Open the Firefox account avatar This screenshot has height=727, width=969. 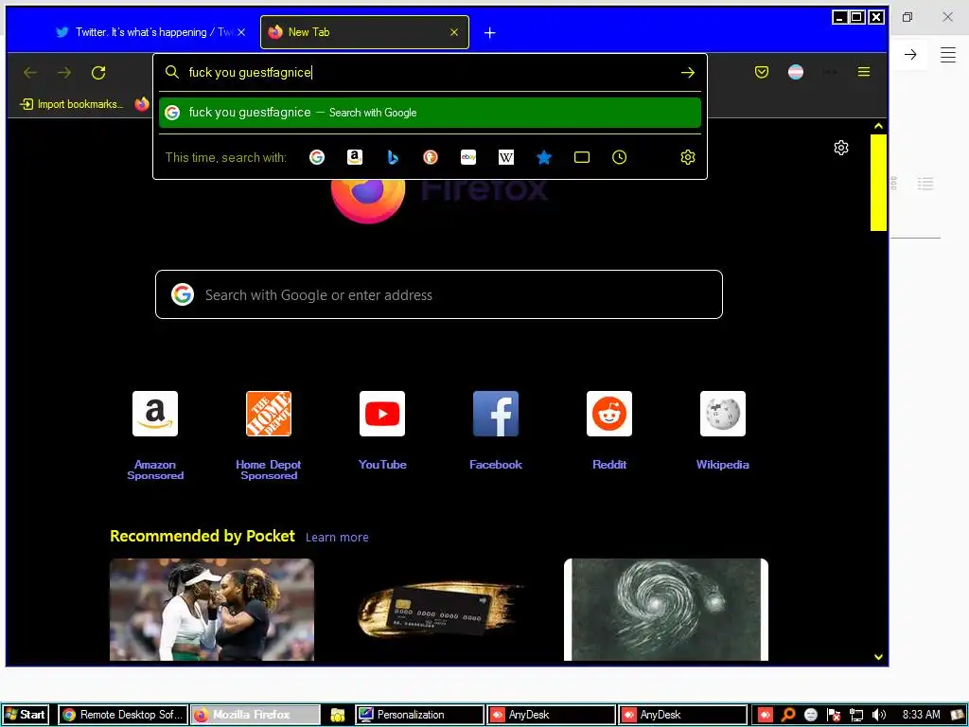795,72
